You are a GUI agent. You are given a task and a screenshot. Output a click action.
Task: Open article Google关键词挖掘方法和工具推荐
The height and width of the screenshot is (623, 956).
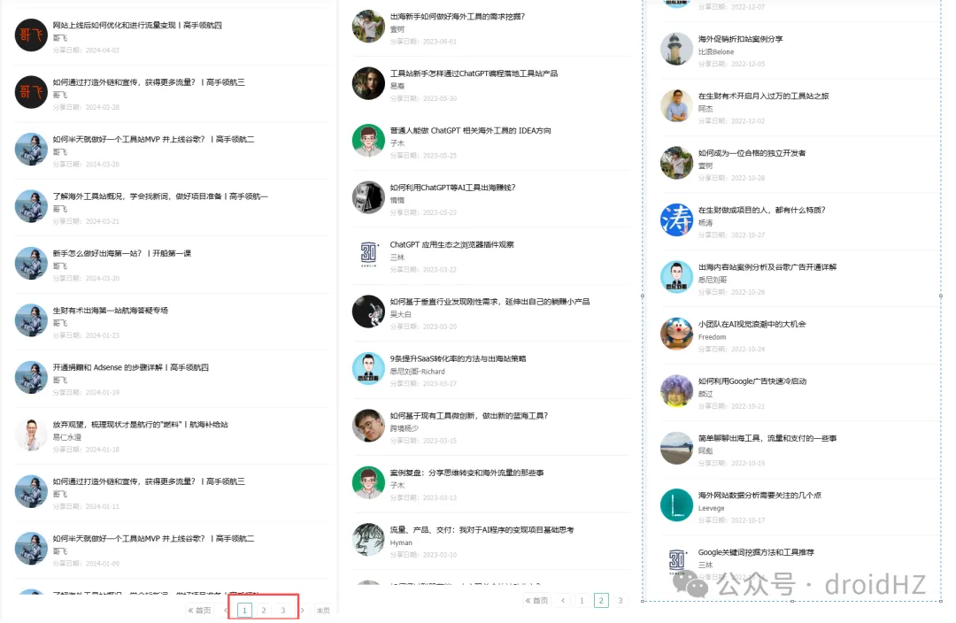coord(756,552)
